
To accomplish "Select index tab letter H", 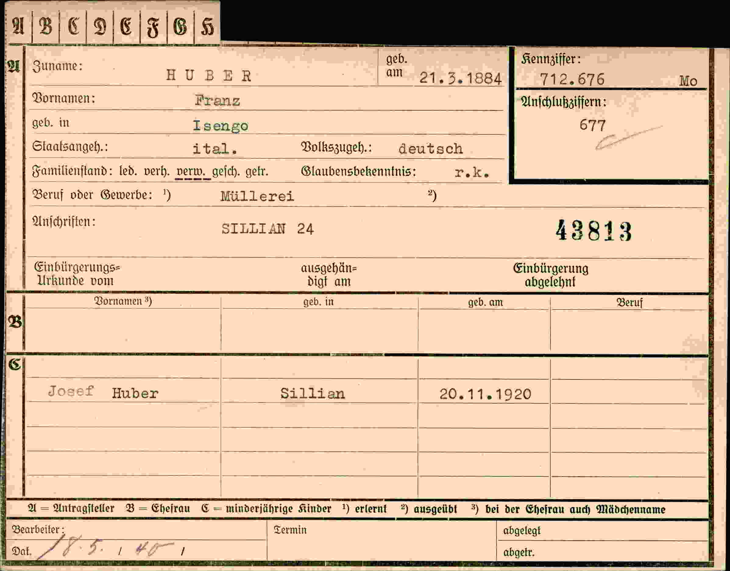I will (x=207, y=27).
